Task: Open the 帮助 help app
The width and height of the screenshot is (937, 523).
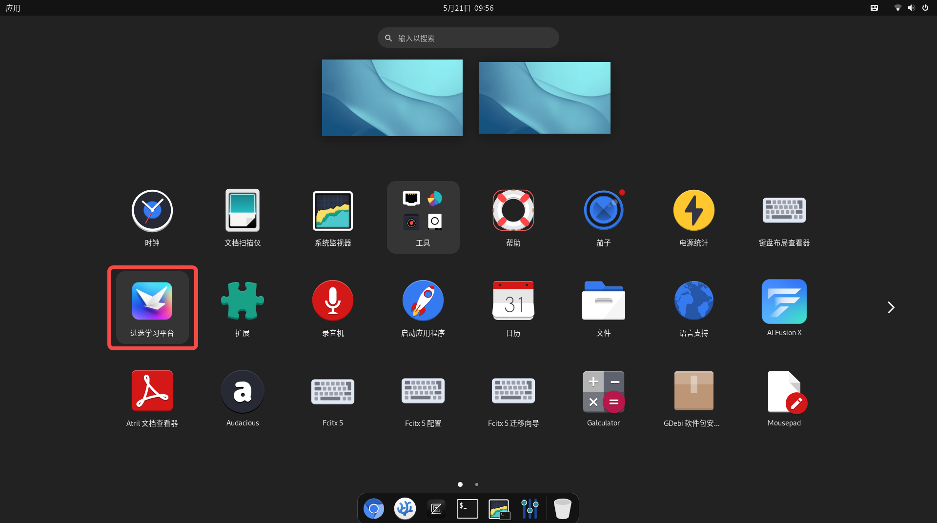Action: [x=513, y=218]
